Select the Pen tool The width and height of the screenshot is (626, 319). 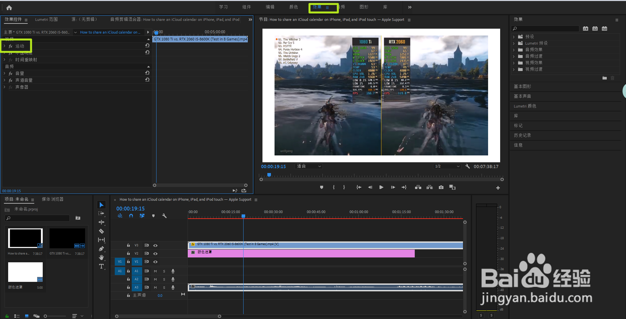(x=101, y=249)
